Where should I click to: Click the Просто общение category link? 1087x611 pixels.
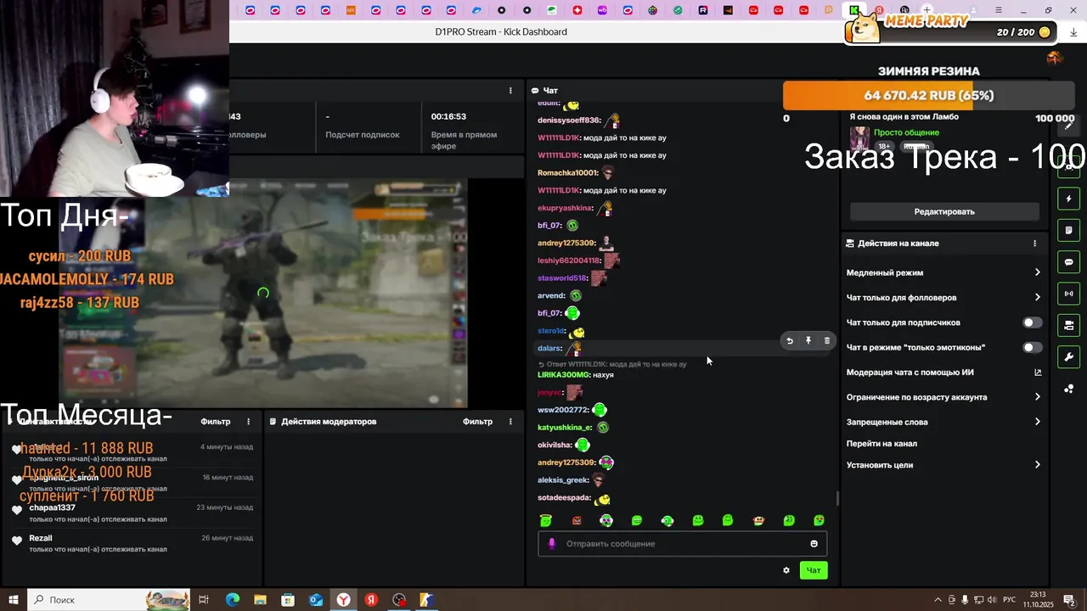coord(906,132)
